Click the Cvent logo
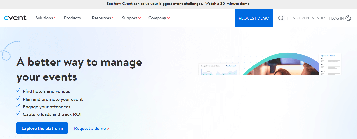Screen dimensions: 357x139 (15, 18)
